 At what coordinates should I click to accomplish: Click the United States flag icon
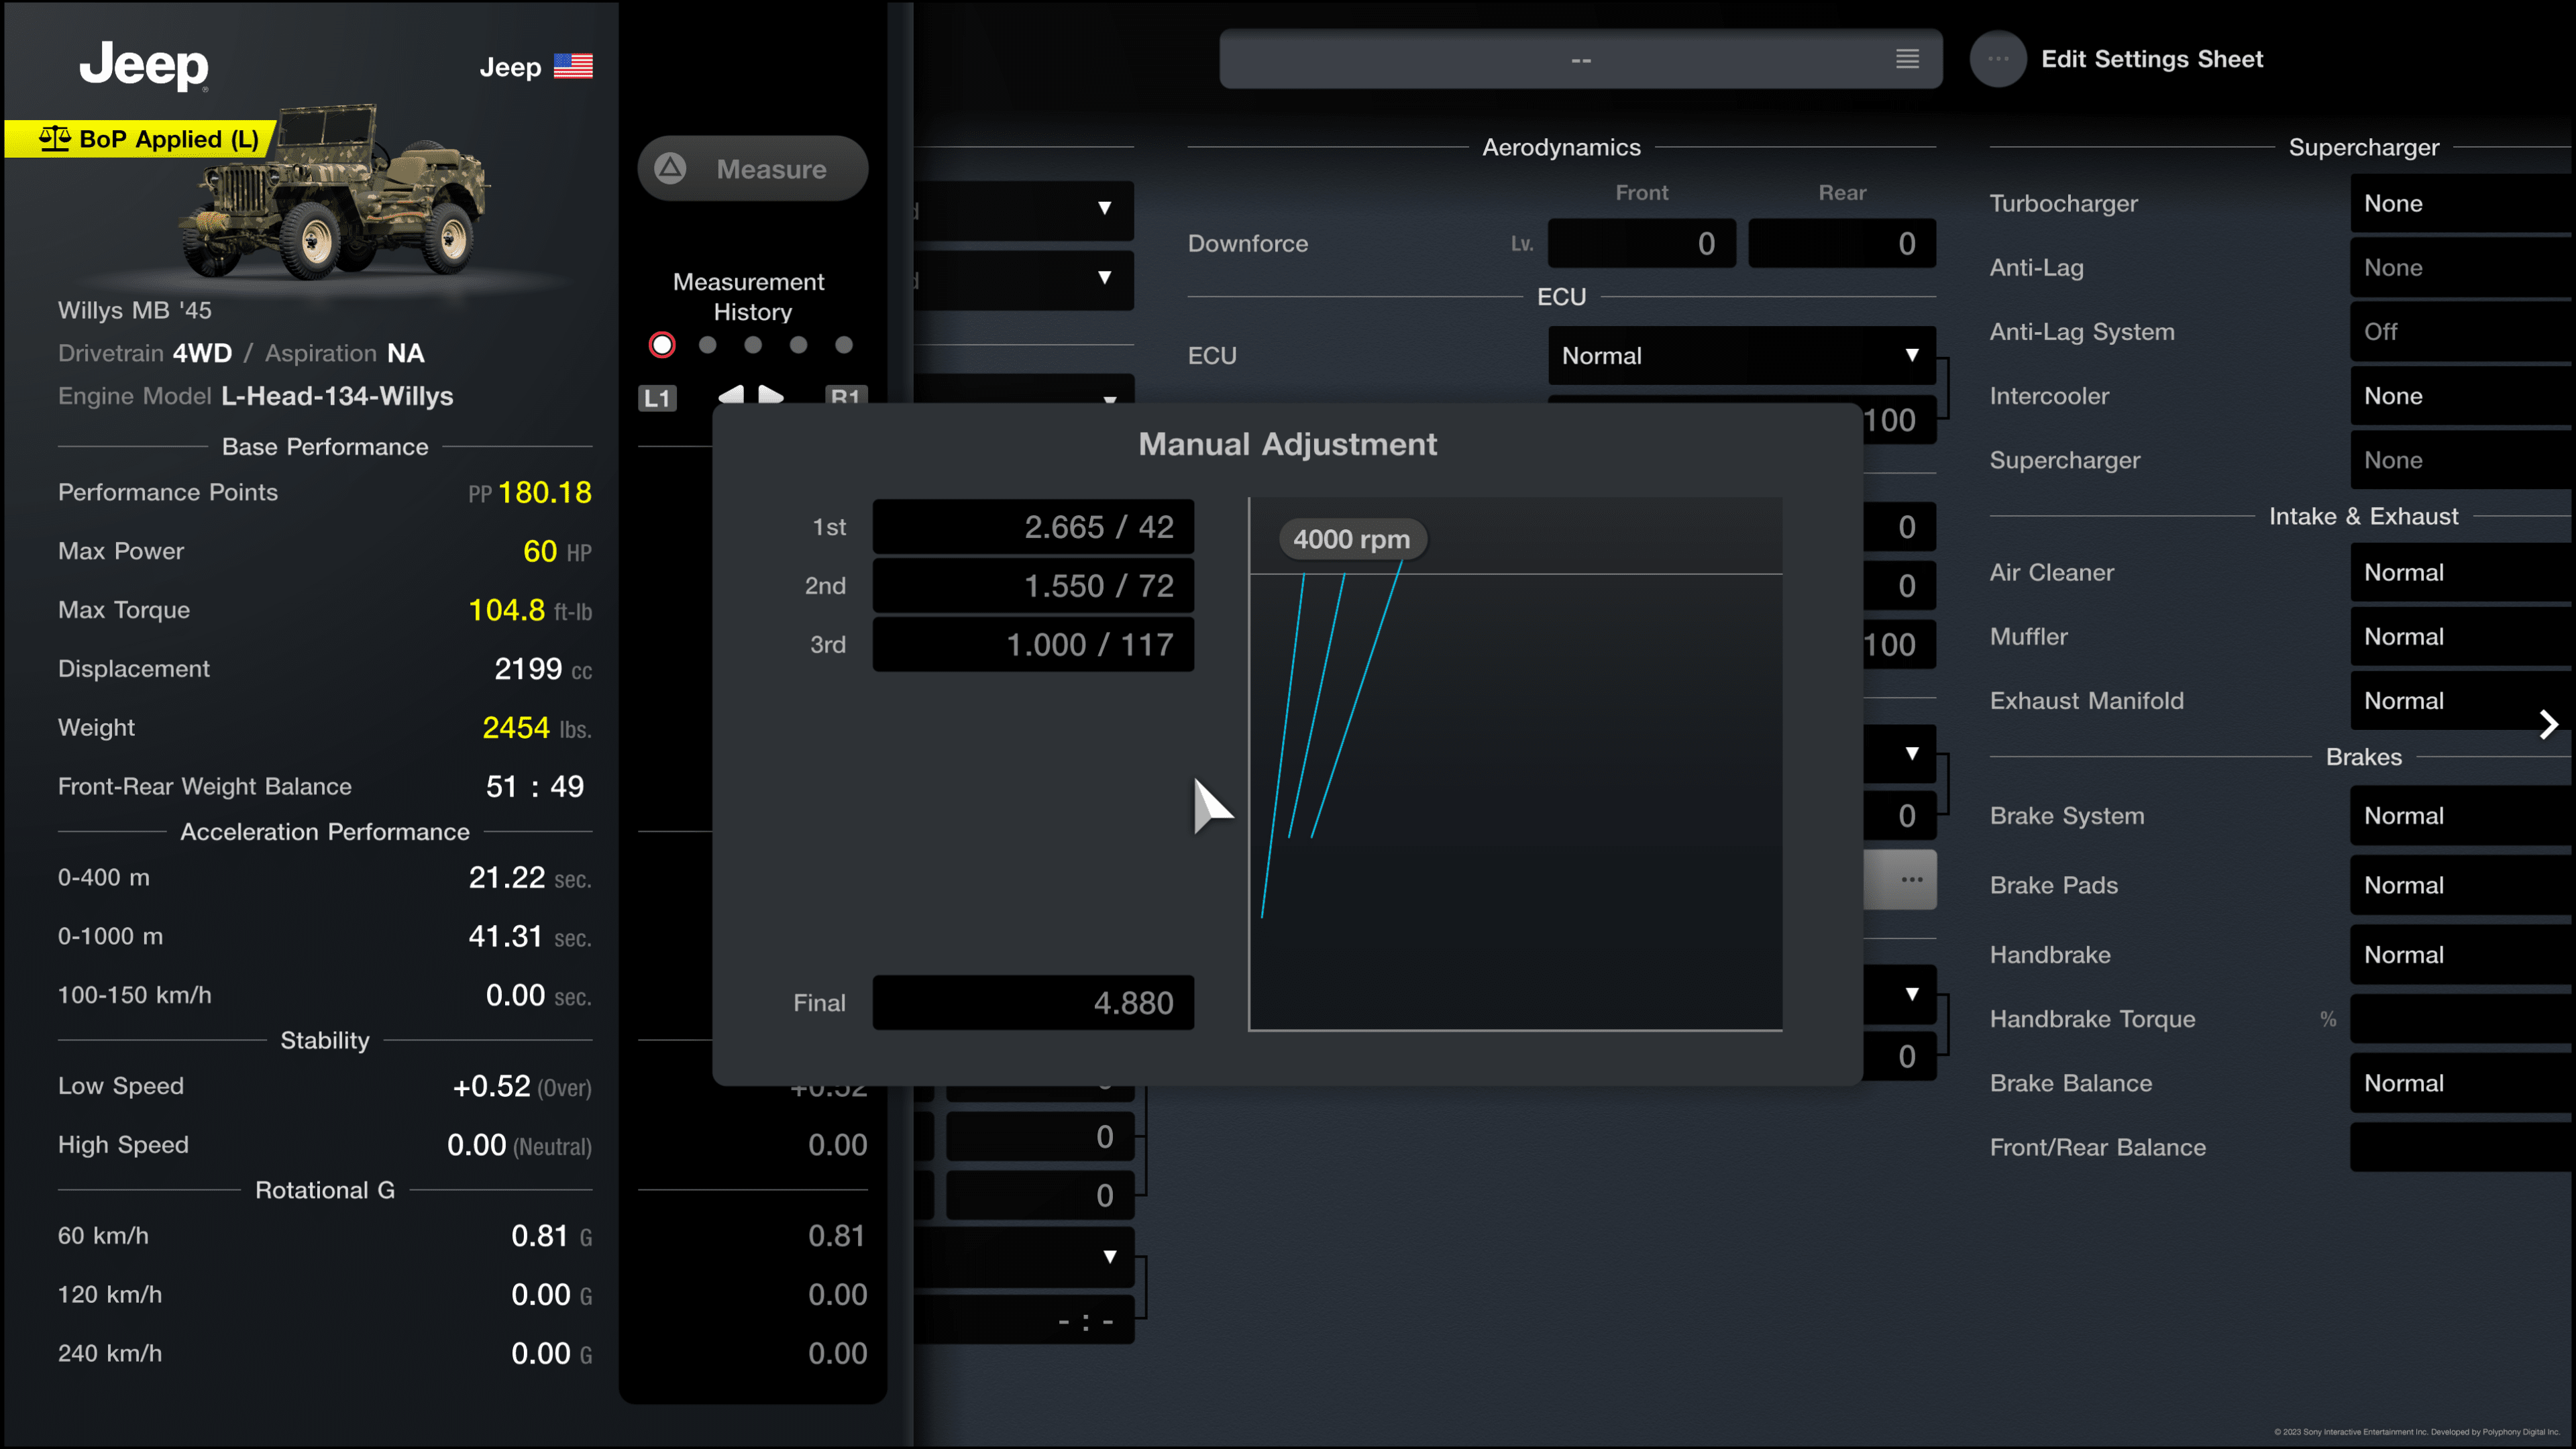pyautogui.click(x=573, y=66)
